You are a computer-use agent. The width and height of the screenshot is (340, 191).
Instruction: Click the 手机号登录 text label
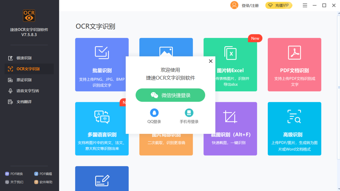[x=189, y=122]
